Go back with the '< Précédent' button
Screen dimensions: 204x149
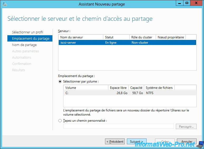(115, 141)
